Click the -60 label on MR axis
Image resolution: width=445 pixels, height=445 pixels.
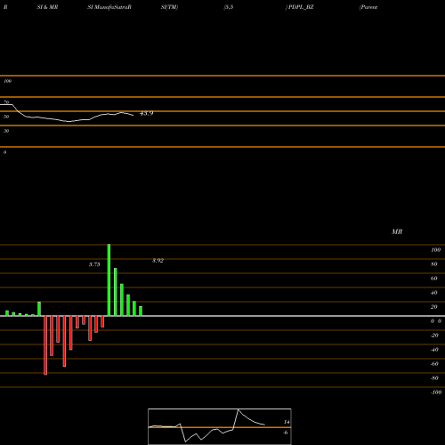[x=434, y=364]
